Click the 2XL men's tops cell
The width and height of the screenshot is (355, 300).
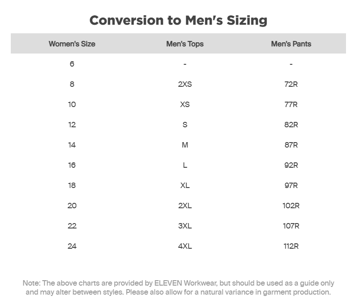[x=185, y=206]
